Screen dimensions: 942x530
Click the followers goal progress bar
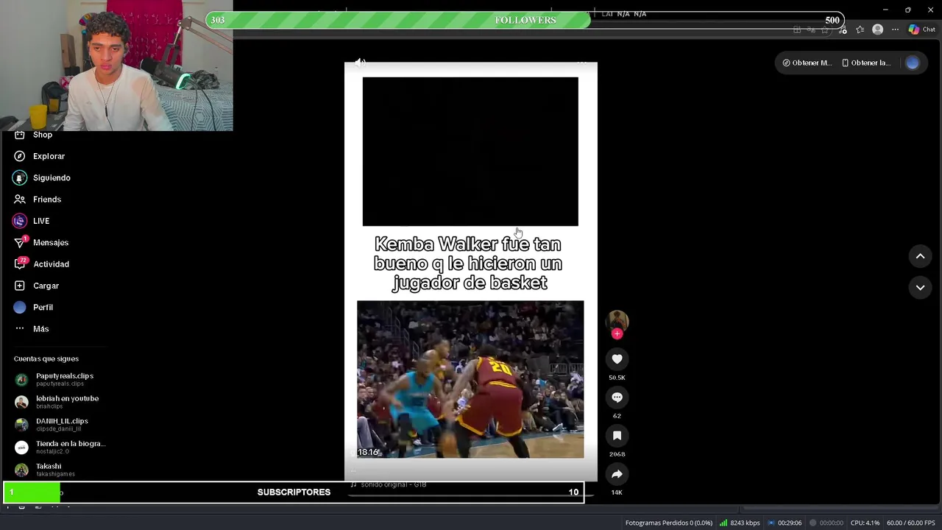(x=525, y=20)
